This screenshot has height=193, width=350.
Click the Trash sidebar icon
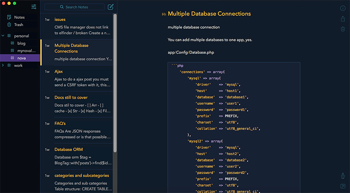click(9, 24)
